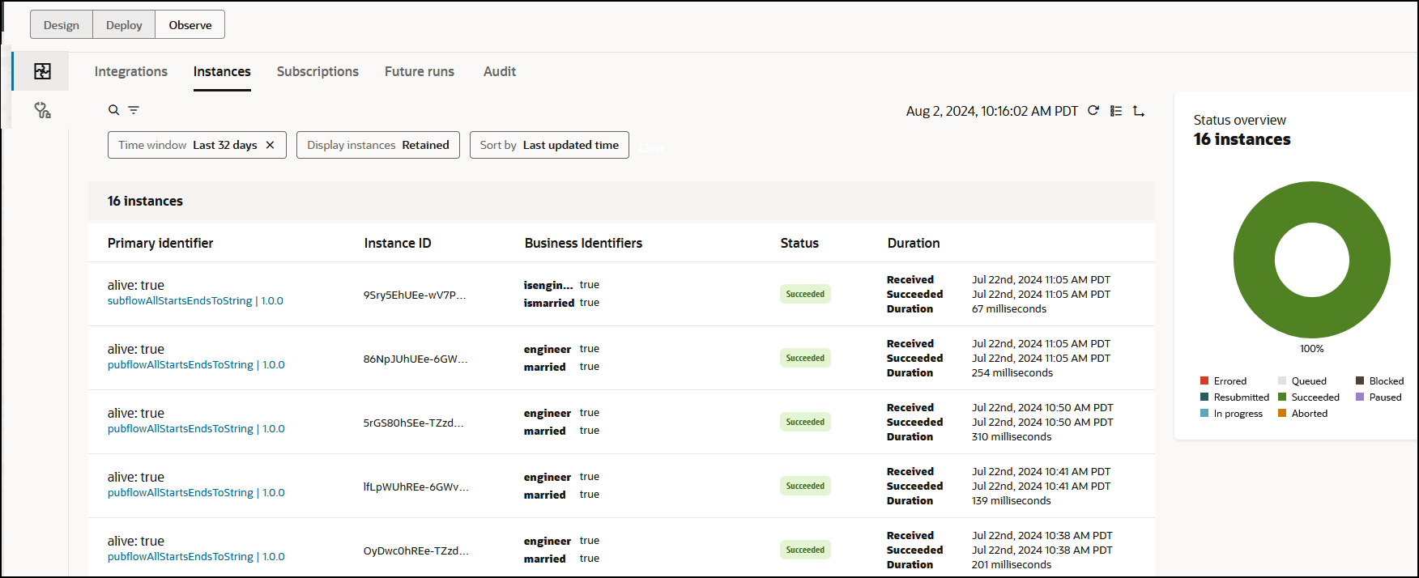Open the Display instances Retained dropdown

377,145
